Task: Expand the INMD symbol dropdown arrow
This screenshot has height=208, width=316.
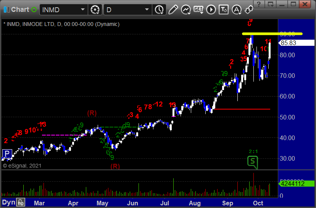Action: coord(83,10)
